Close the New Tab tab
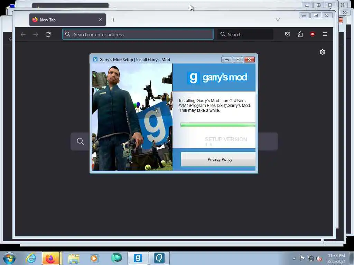The image size is (354, 265). (100, 20)
